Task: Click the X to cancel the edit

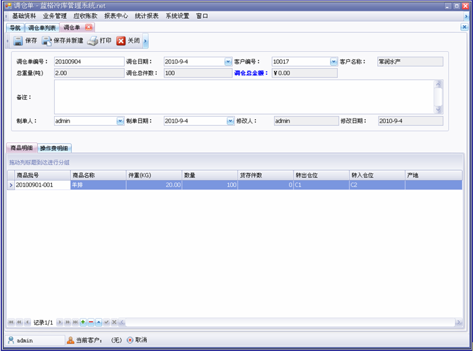Action: 114,323
